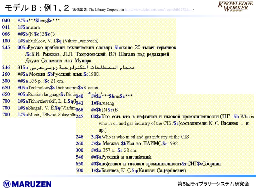Click the MARUZEN logo

tap(27, 184)
